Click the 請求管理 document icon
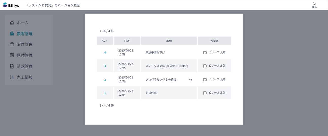 (12, 66)
